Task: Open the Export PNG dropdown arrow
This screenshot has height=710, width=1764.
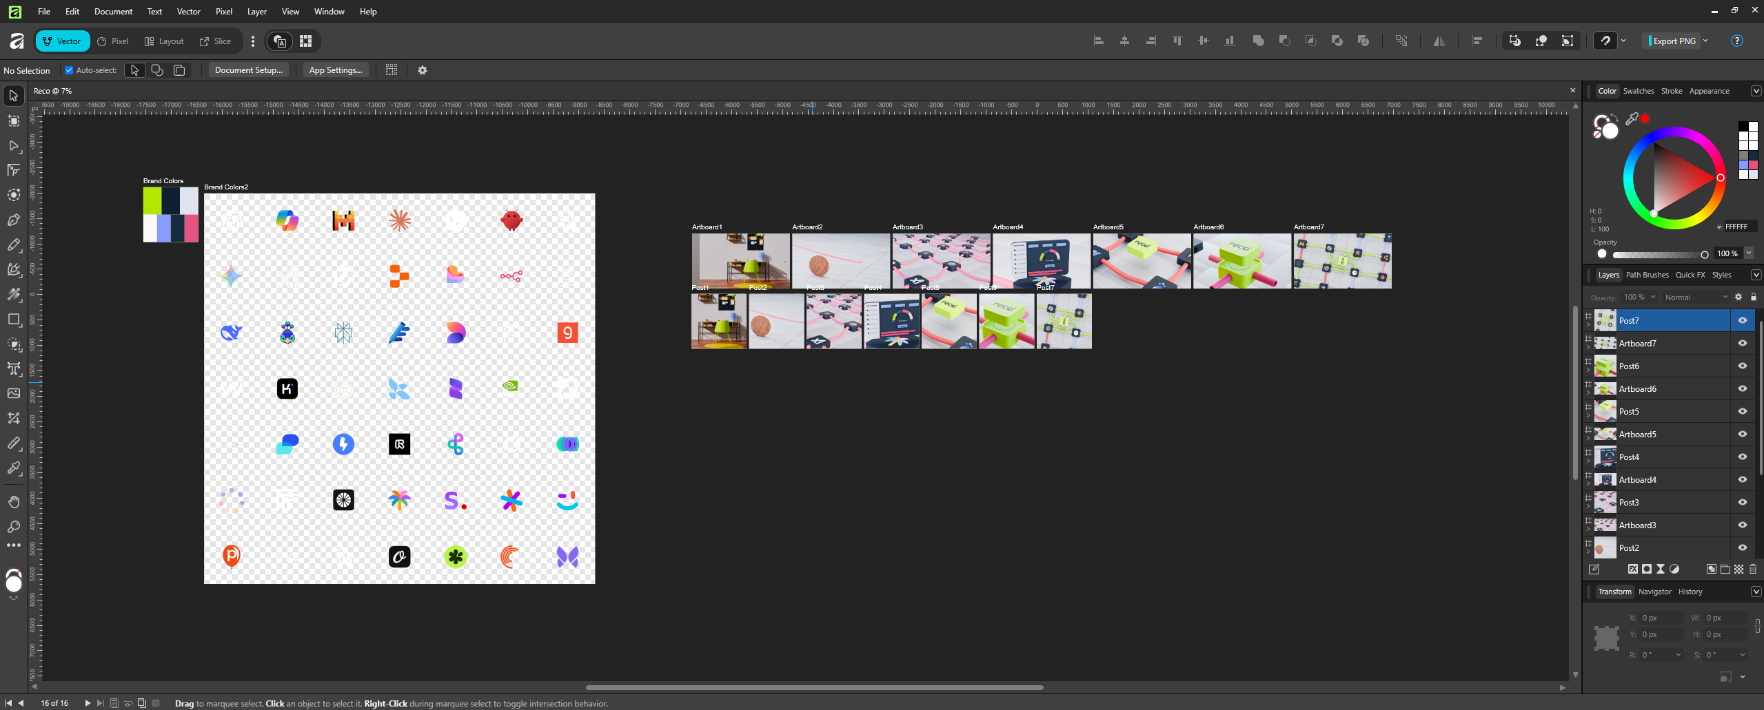Action: pos(1705,41)
